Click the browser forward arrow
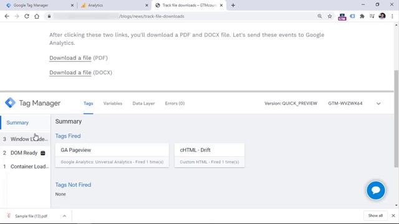 17,16
